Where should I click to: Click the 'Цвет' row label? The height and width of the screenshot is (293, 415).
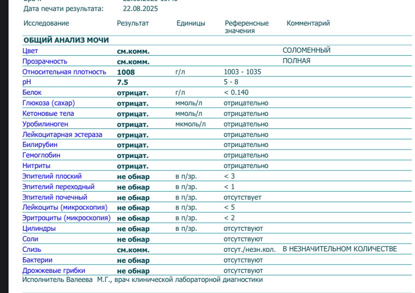coord(30,51)
